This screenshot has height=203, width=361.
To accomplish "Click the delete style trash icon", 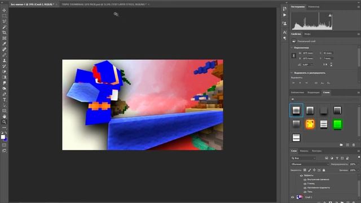I will [x=354, y=145].
